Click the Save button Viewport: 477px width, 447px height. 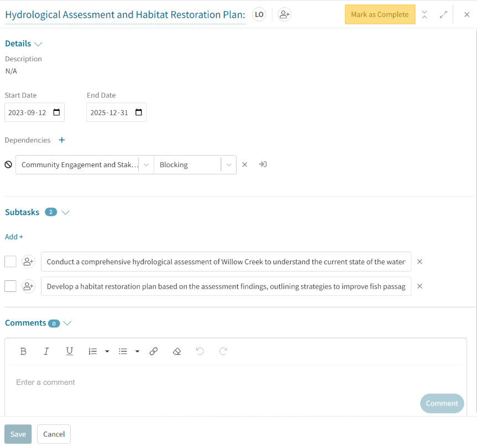18,434
